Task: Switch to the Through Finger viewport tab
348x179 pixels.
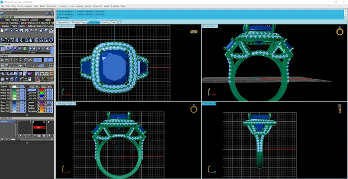Action: 79,22
